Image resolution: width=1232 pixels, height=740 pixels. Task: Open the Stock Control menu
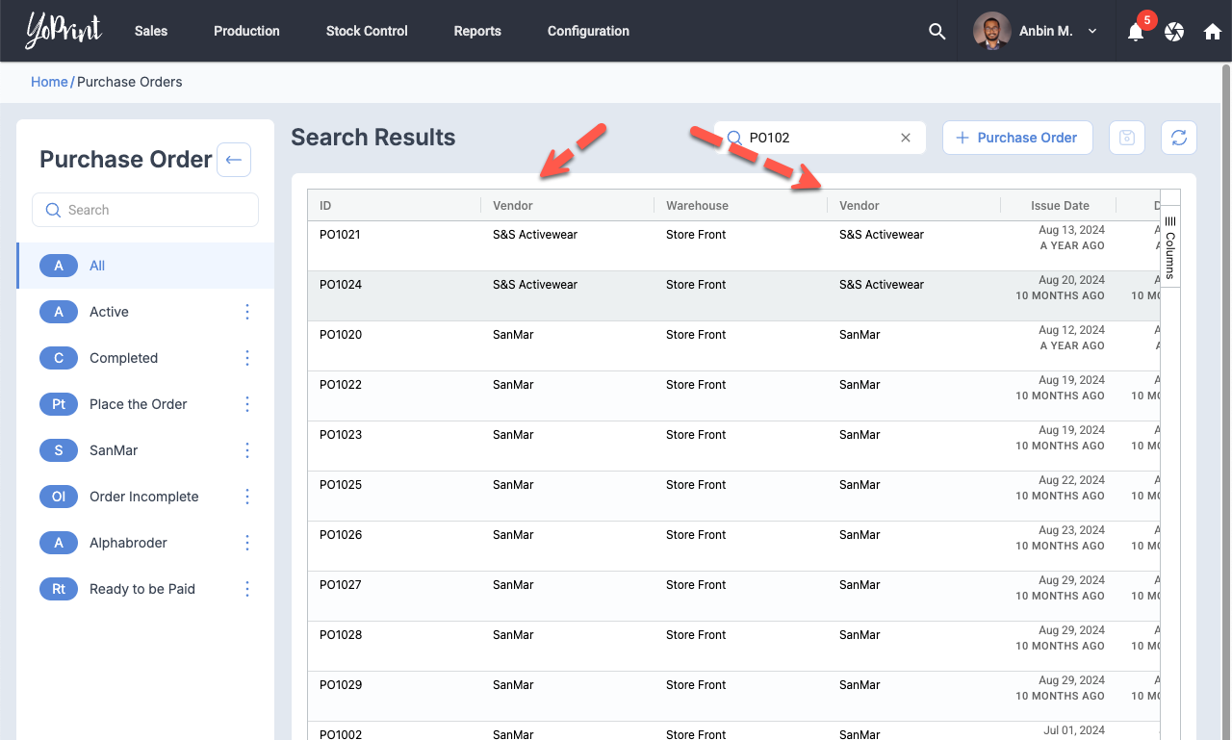click(x=367, y=31)
